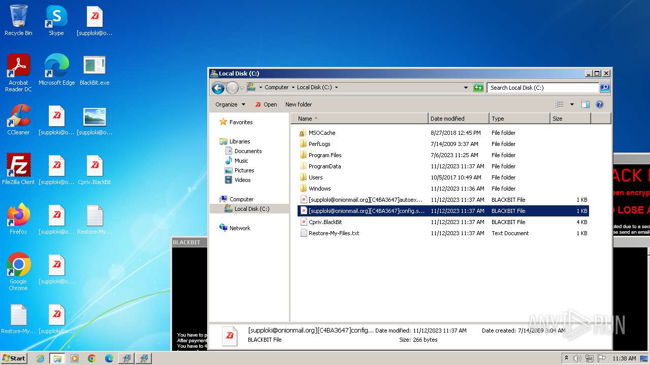Viewport: 650px width, 365px height.
Task: Select Cpriv.BlackBit desktop file
Action: [x=94, y=170]
